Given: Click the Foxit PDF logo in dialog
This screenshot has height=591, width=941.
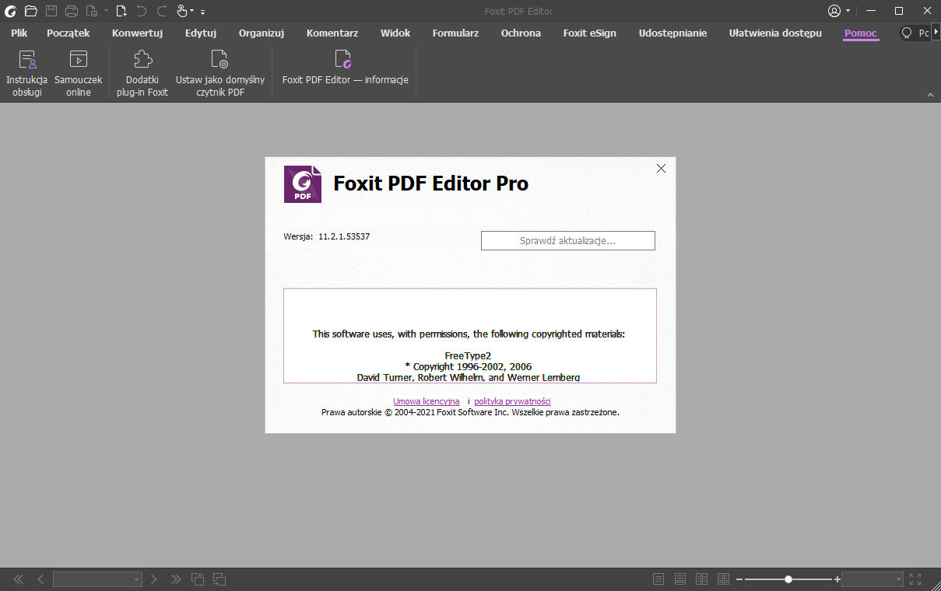Looking at the screenshot, I should click(x=303, y=184).
